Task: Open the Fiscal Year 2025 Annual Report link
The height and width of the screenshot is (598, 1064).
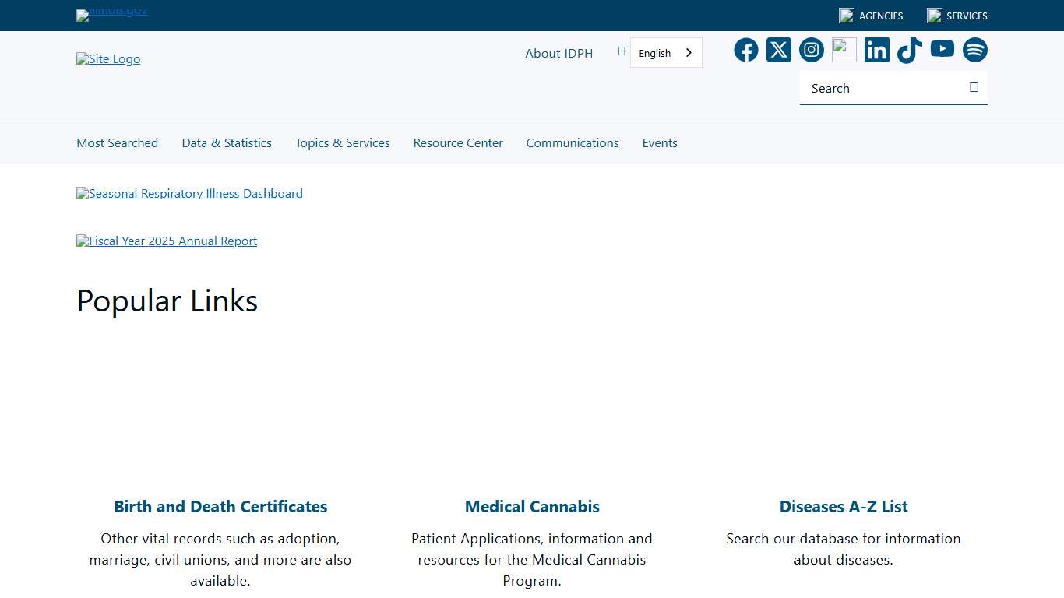Action: coord(166,241)
